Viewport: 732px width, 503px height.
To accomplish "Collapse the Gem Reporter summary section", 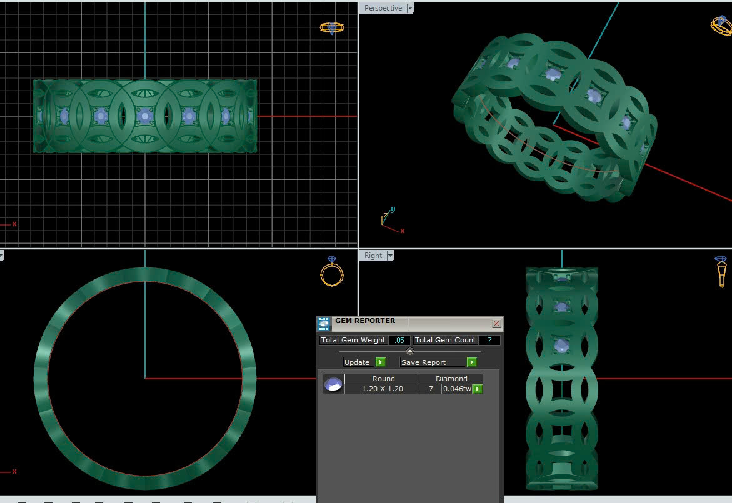I will coord(410,351).
